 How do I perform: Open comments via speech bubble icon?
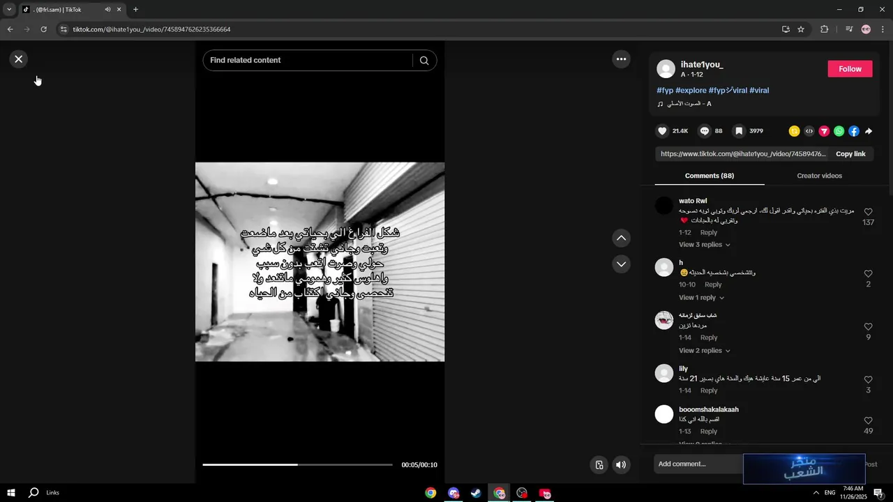(705, 131)
